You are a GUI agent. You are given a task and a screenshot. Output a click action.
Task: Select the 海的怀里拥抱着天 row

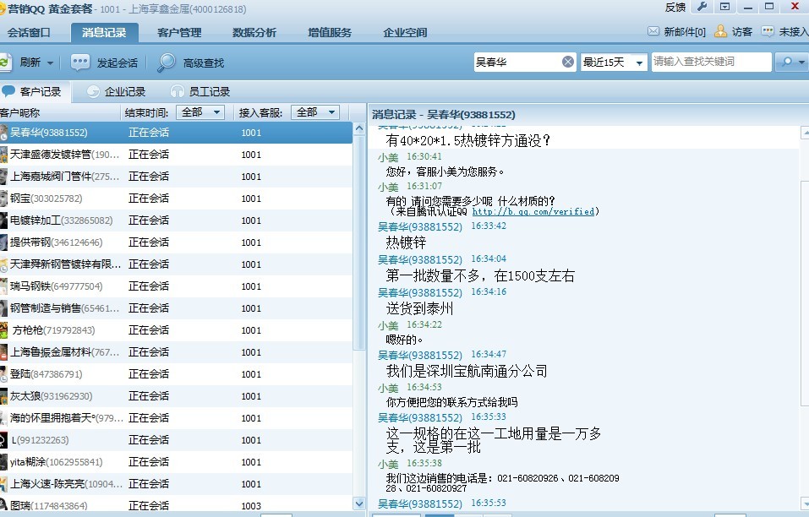click(176, 418)
